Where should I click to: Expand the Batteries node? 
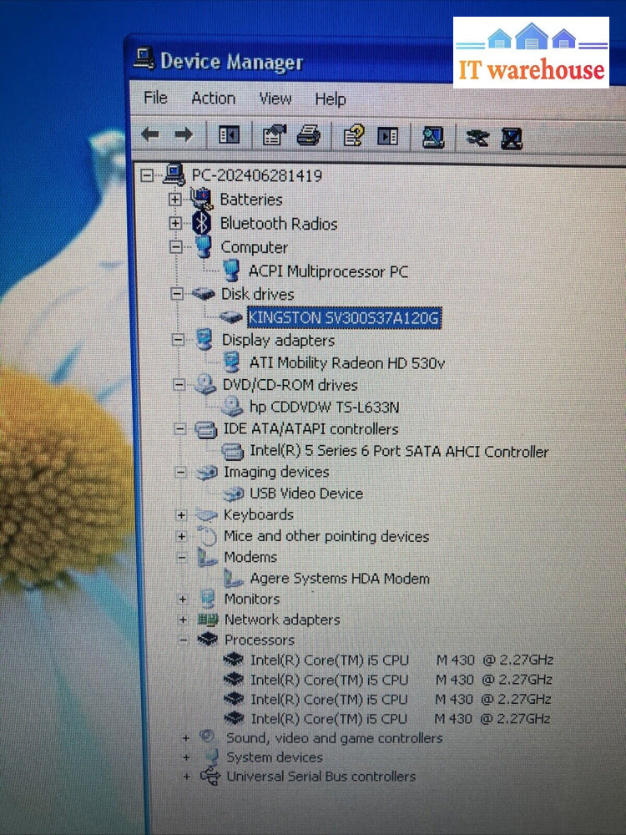(x=175, y=200)
